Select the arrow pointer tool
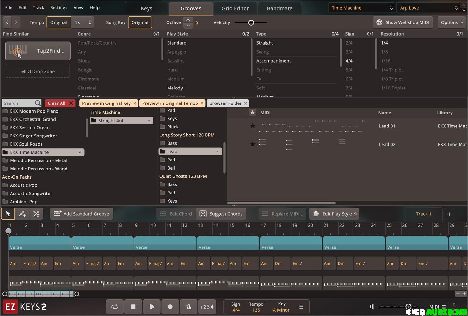Image resolution: width=468 pixels, height=316 pixels. (8, 214)
